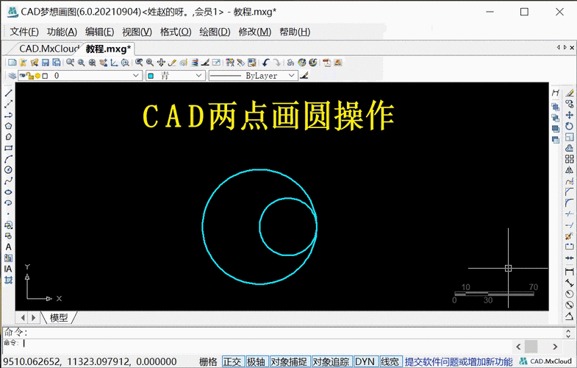Select the Aligned dimension tool
This screenshot has width=577, height=368.
569,283
